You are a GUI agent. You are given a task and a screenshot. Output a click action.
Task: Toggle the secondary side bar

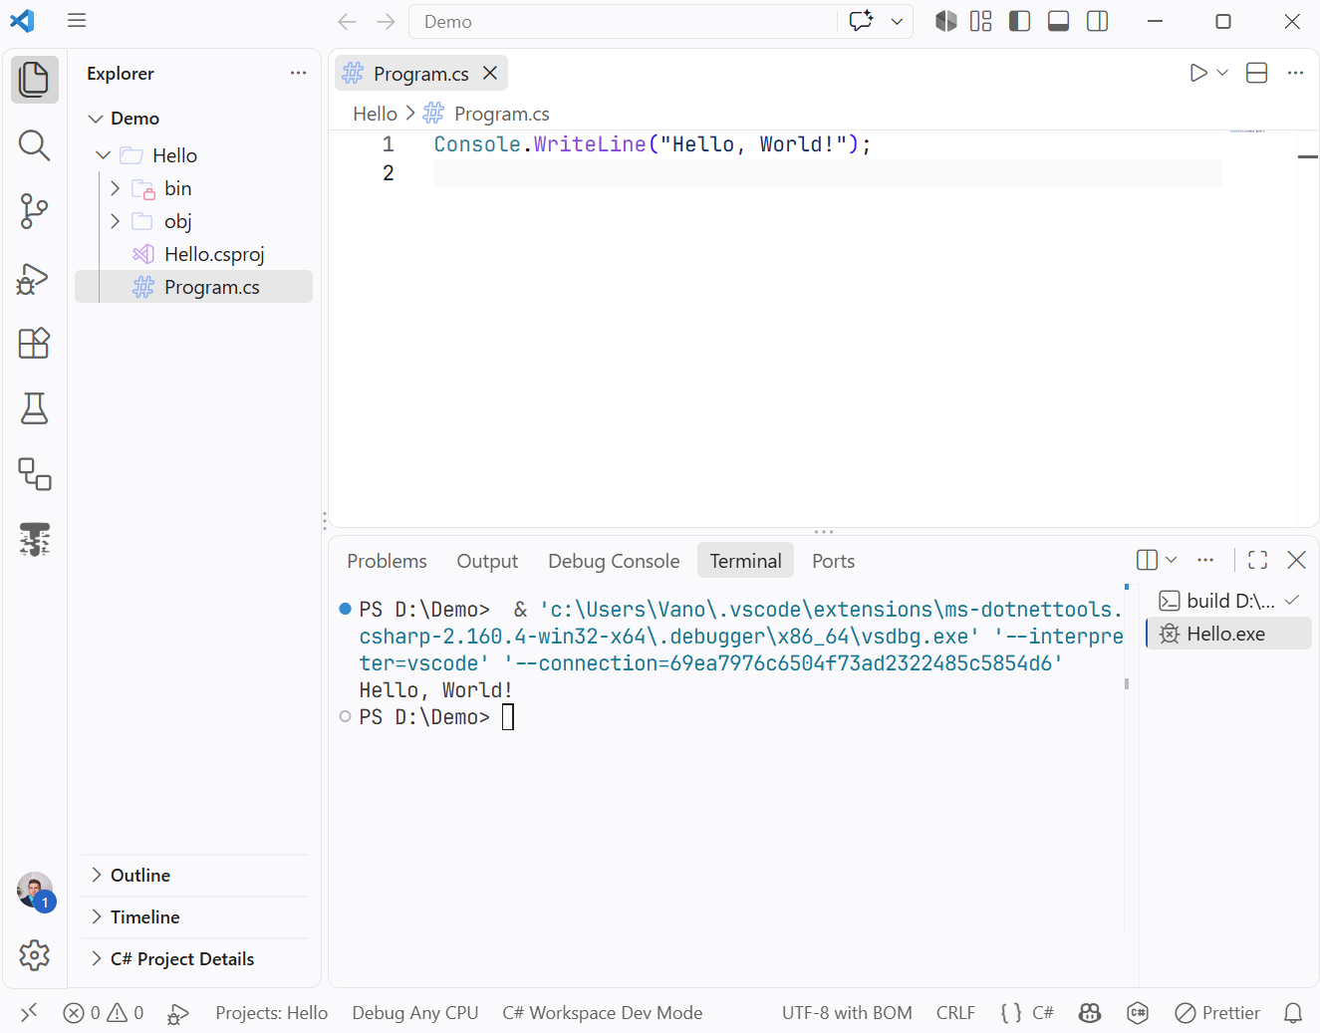pos(1098,21)
